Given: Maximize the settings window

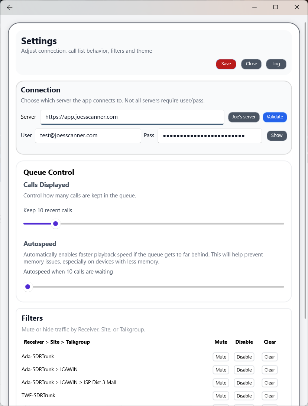Looking at the screenshot, I should pyautogui.click(x=276, y=7).
